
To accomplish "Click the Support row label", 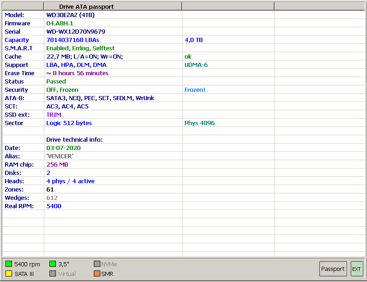I will click(x=16, y=65).
